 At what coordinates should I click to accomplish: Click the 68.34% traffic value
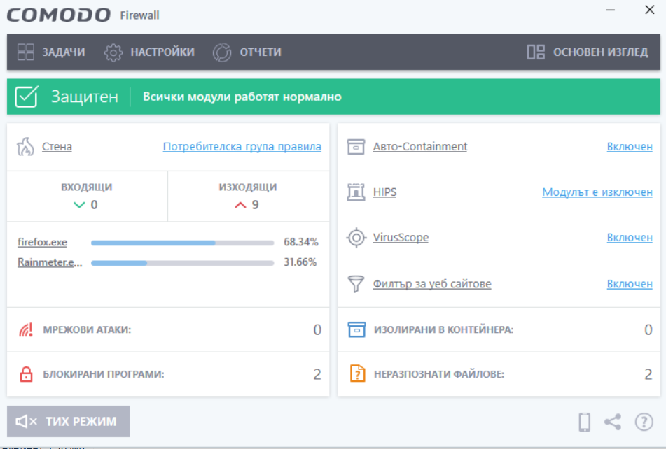(x=300, y=242)
